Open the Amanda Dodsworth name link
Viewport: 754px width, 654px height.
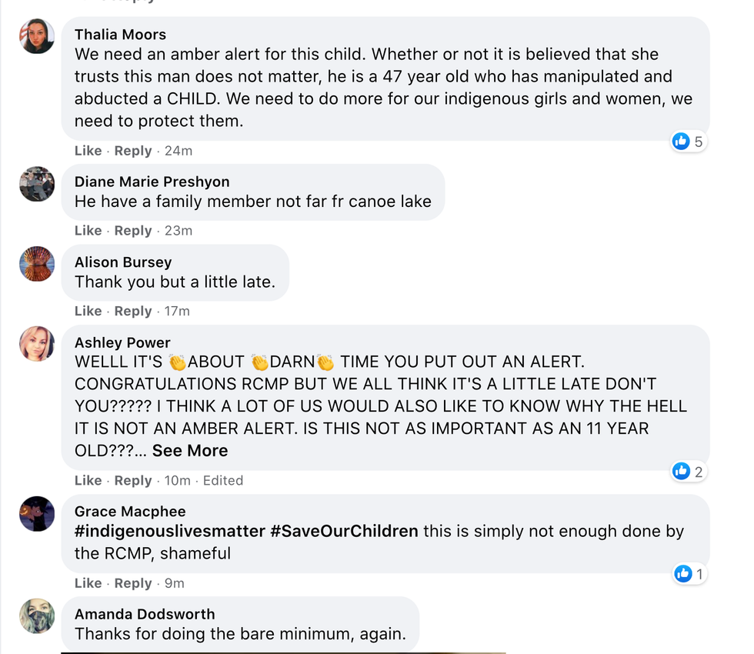tap(145, 614)
